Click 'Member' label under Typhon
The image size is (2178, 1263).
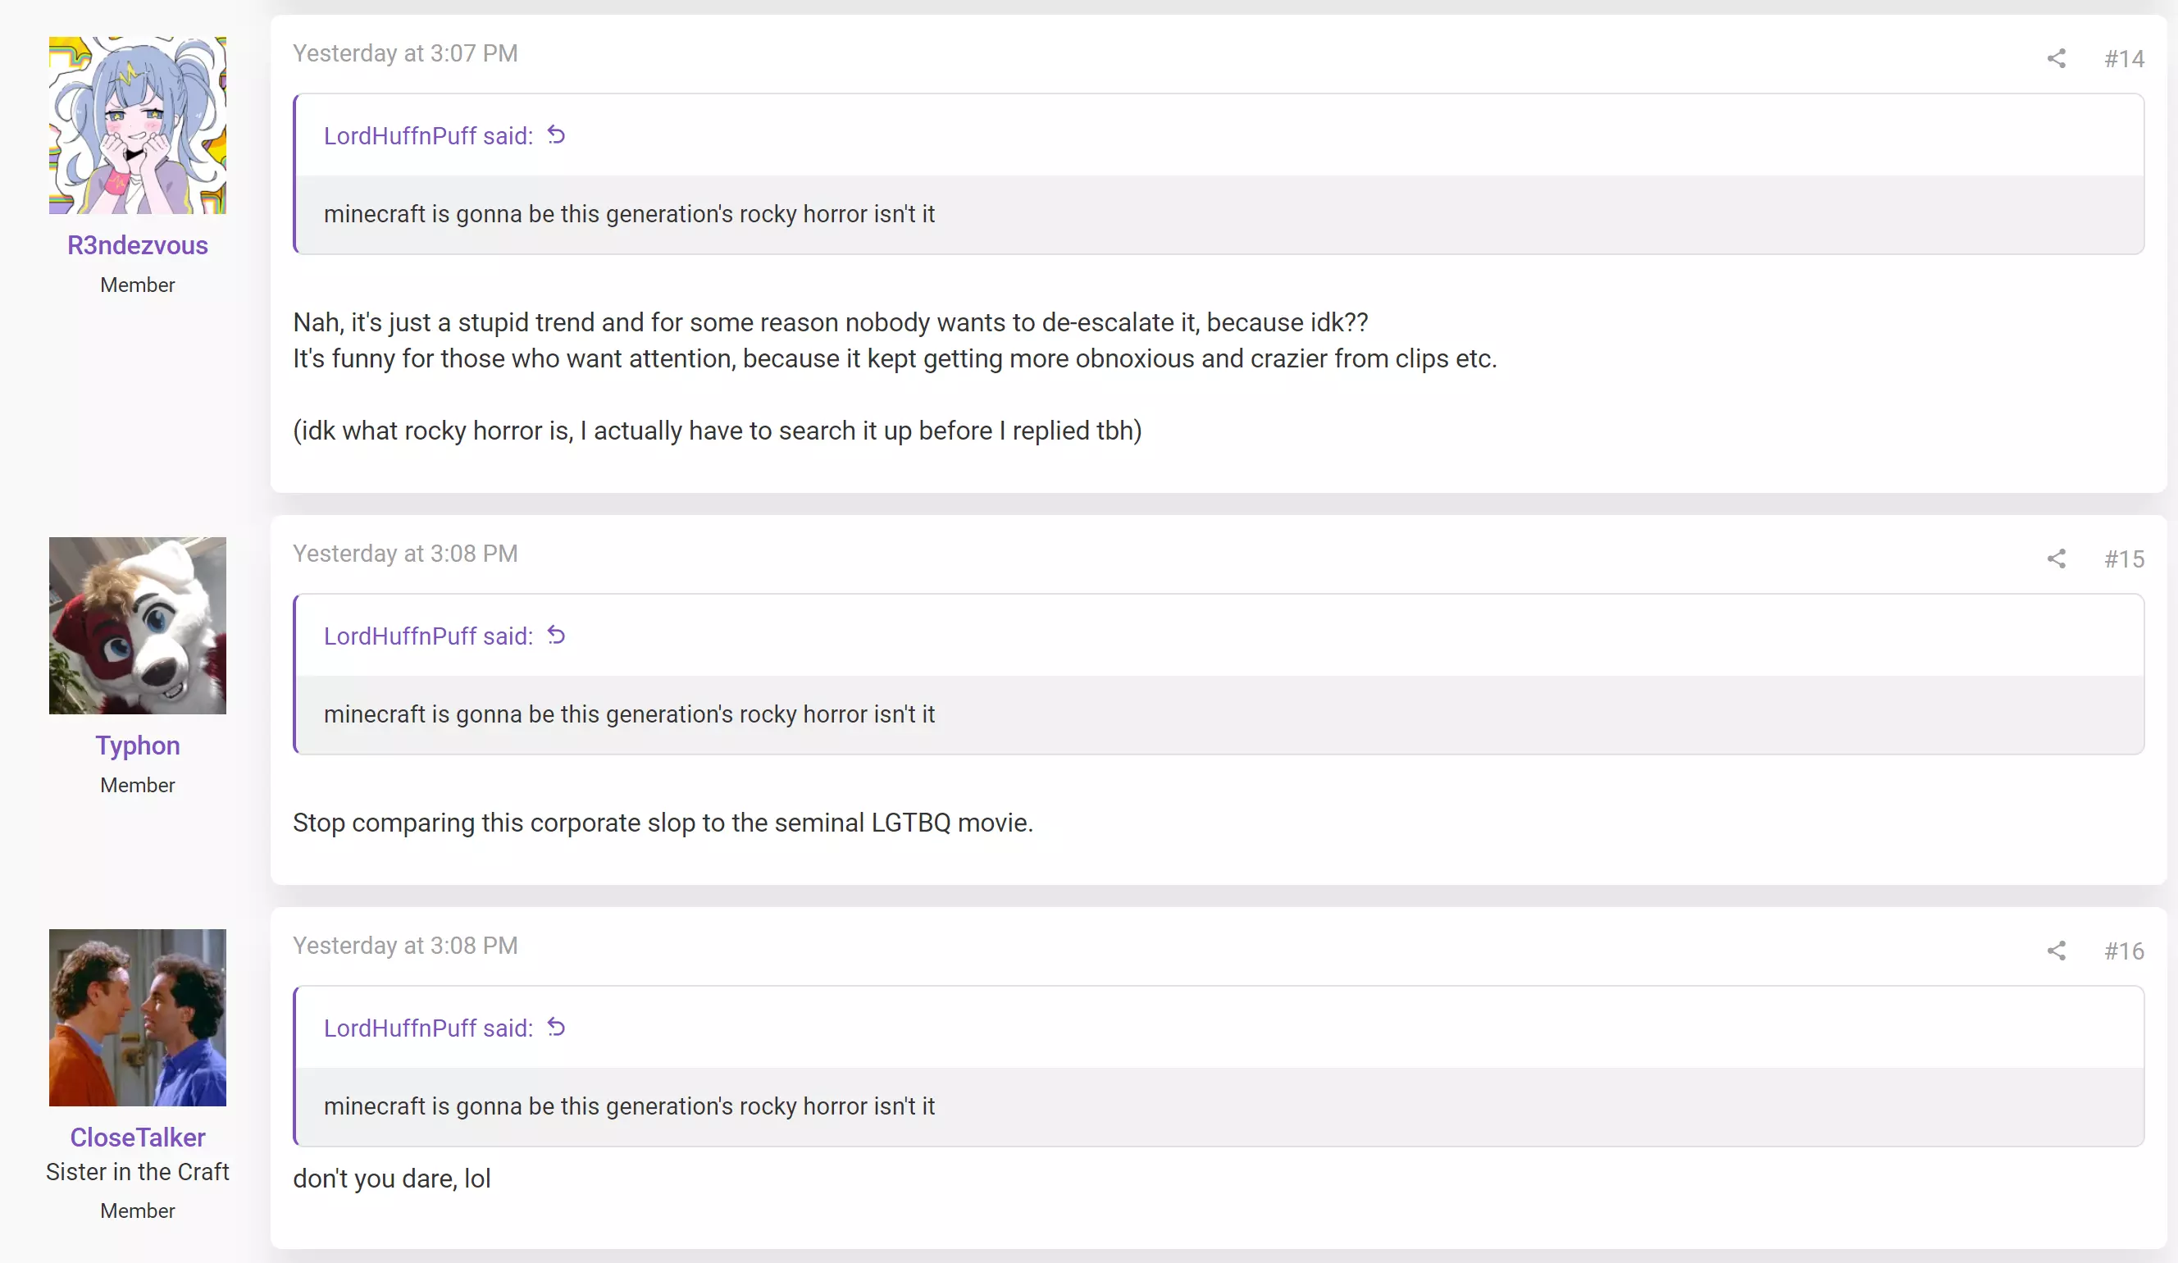[138, 786]
